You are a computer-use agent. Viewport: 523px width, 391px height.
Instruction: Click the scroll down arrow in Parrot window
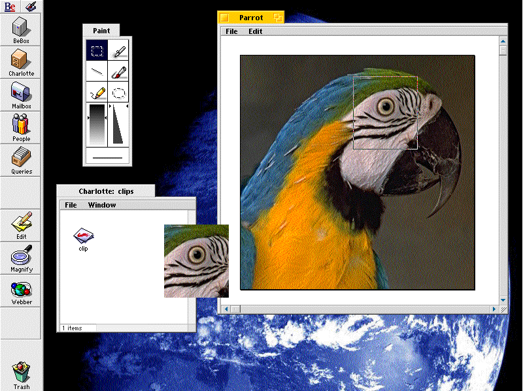(x=503, y=300)
